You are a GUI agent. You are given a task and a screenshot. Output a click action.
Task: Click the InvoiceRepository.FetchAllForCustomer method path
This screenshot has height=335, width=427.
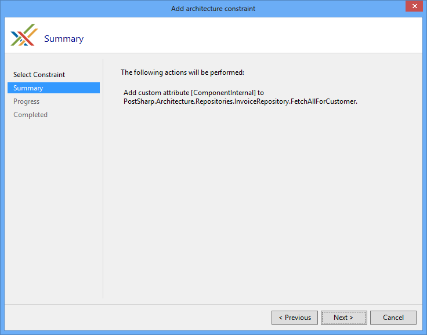click(240, 101)
